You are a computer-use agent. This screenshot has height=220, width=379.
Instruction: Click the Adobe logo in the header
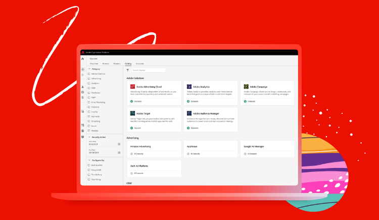pyautogui.click(x=82, y=52)
